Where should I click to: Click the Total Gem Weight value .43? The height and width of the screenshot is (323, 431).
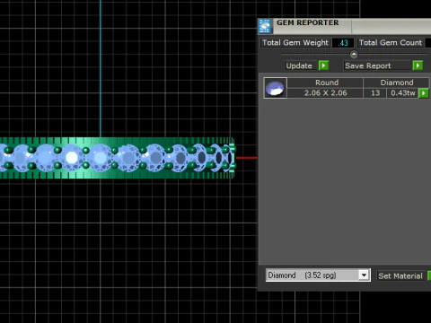point(343,43)
